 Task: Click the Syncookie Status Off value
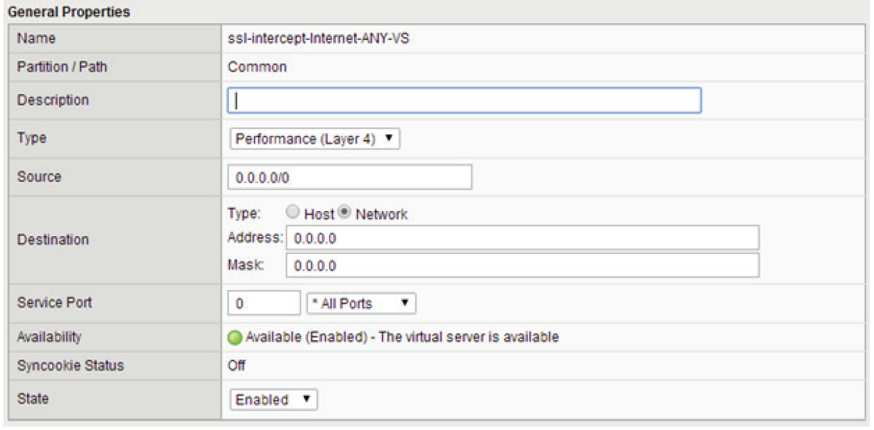(236, 366)
